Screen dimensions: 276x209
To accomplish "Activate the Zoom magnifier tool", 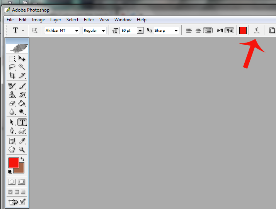I will (22, 149).
